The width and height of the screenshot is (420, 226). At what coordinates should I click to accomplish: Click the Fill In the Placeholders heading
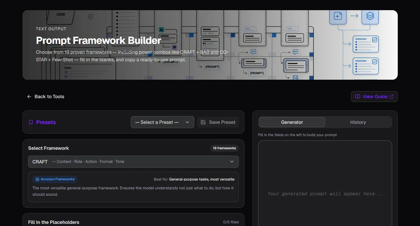[54, 222]
